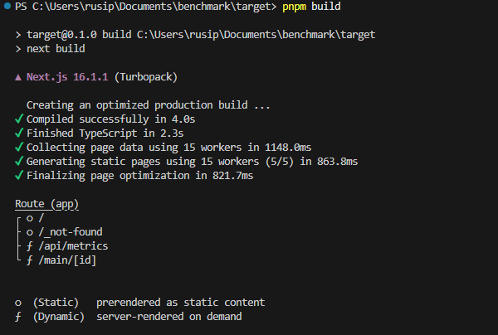Click the checkmark beside Finalizing page optimization

(18, 176)
